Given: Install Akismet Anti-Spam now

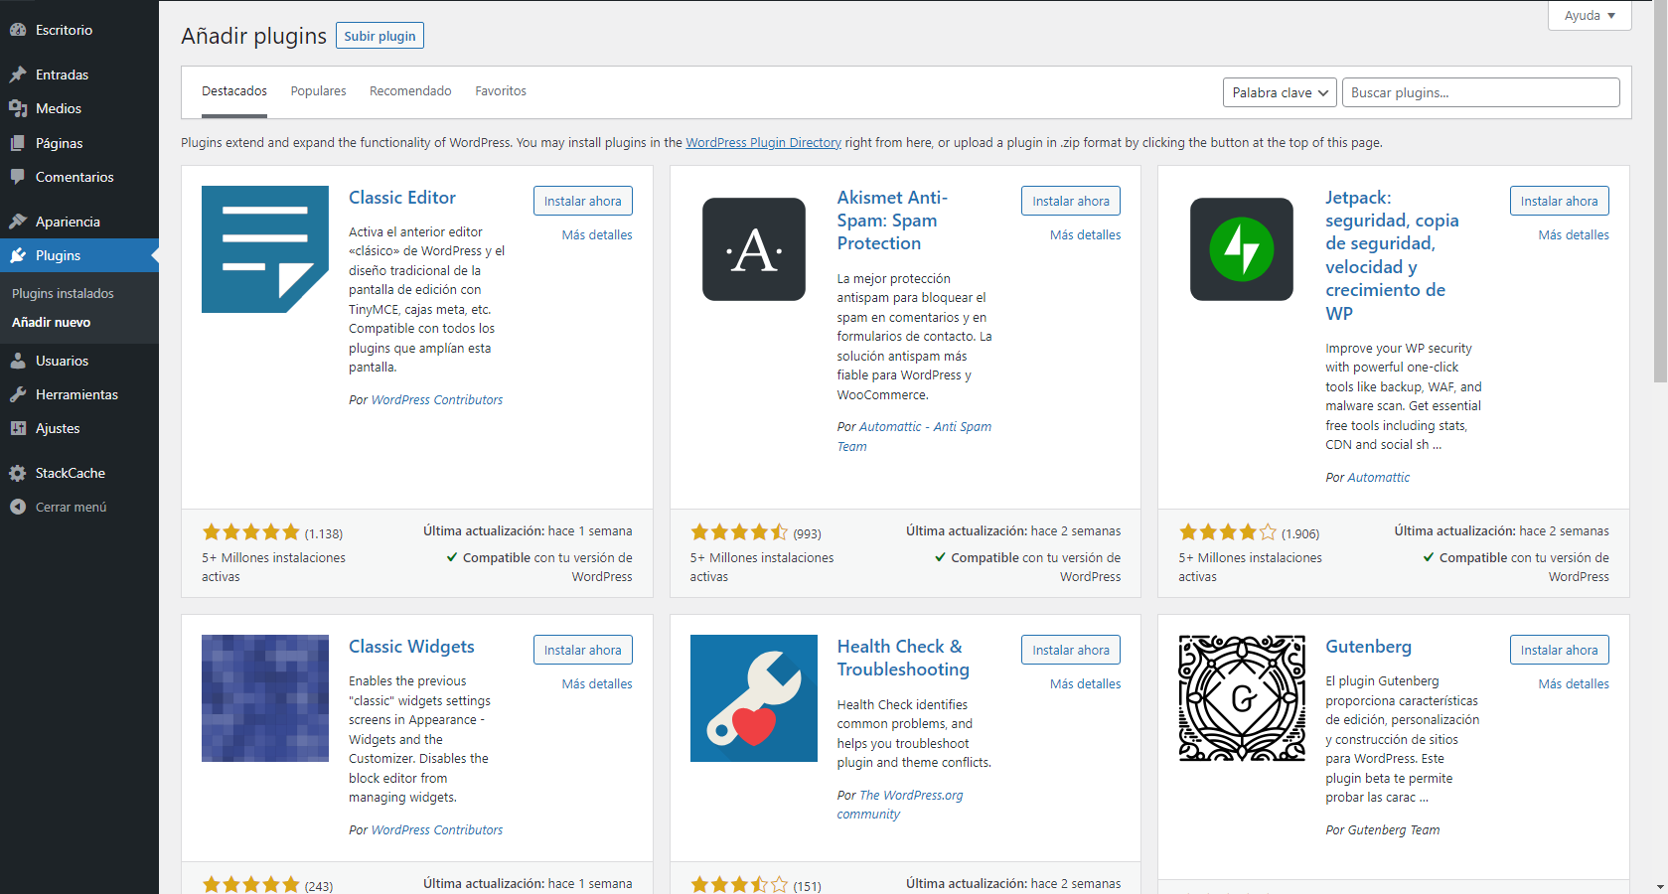Looking at the screenshot, I should [1071, 201].
